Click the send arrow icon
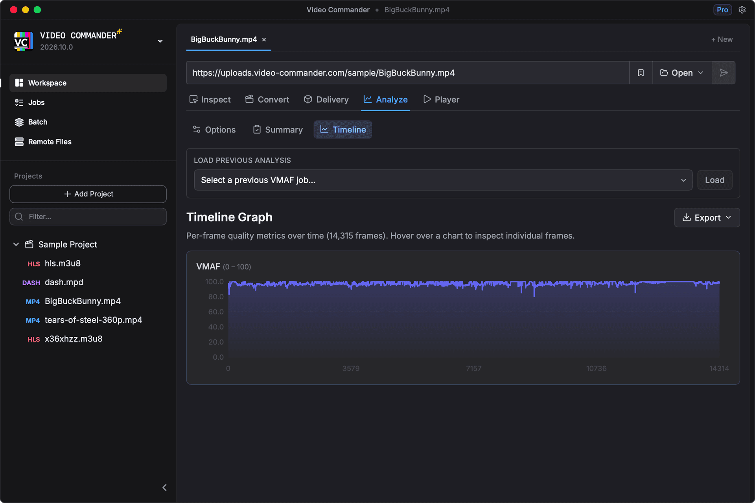This screenshot has height=503, width=755. (x=724, y=73)
